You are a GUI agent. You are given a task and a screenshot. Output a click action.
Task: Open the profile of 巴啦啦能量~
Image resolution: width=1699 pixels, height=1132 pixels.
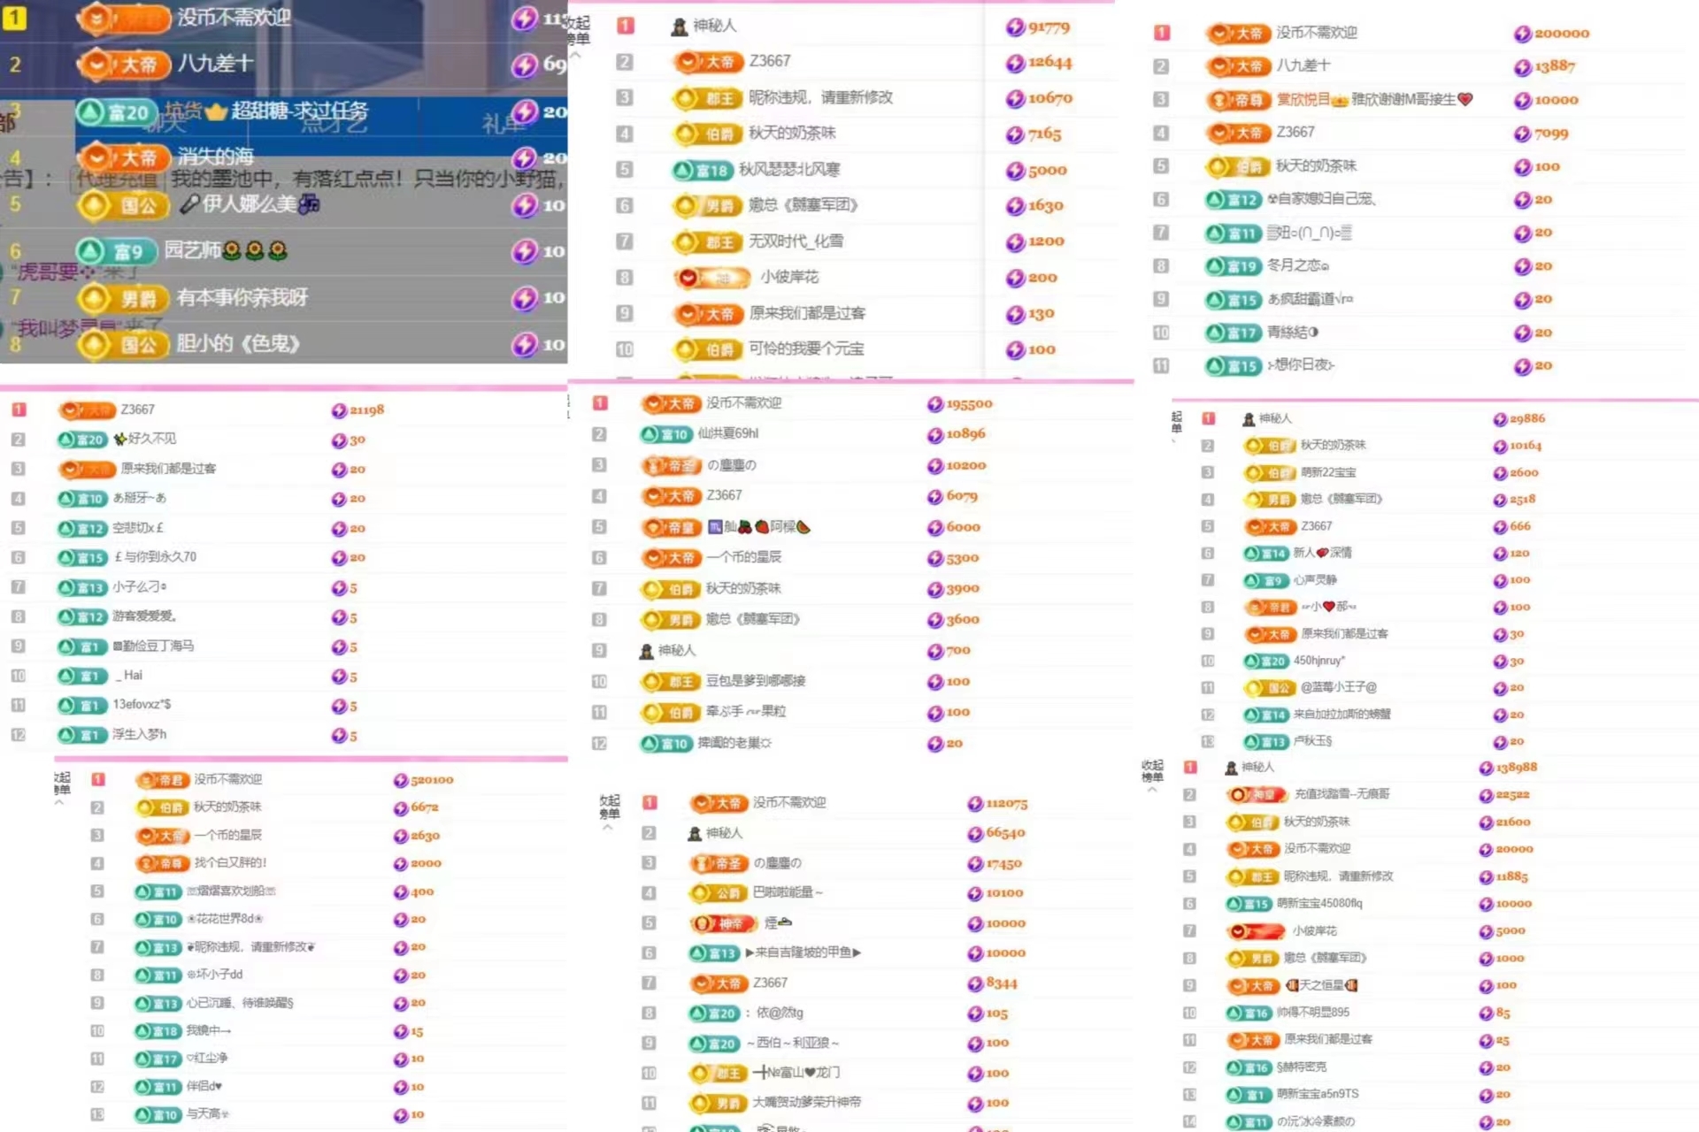[788, 893]
